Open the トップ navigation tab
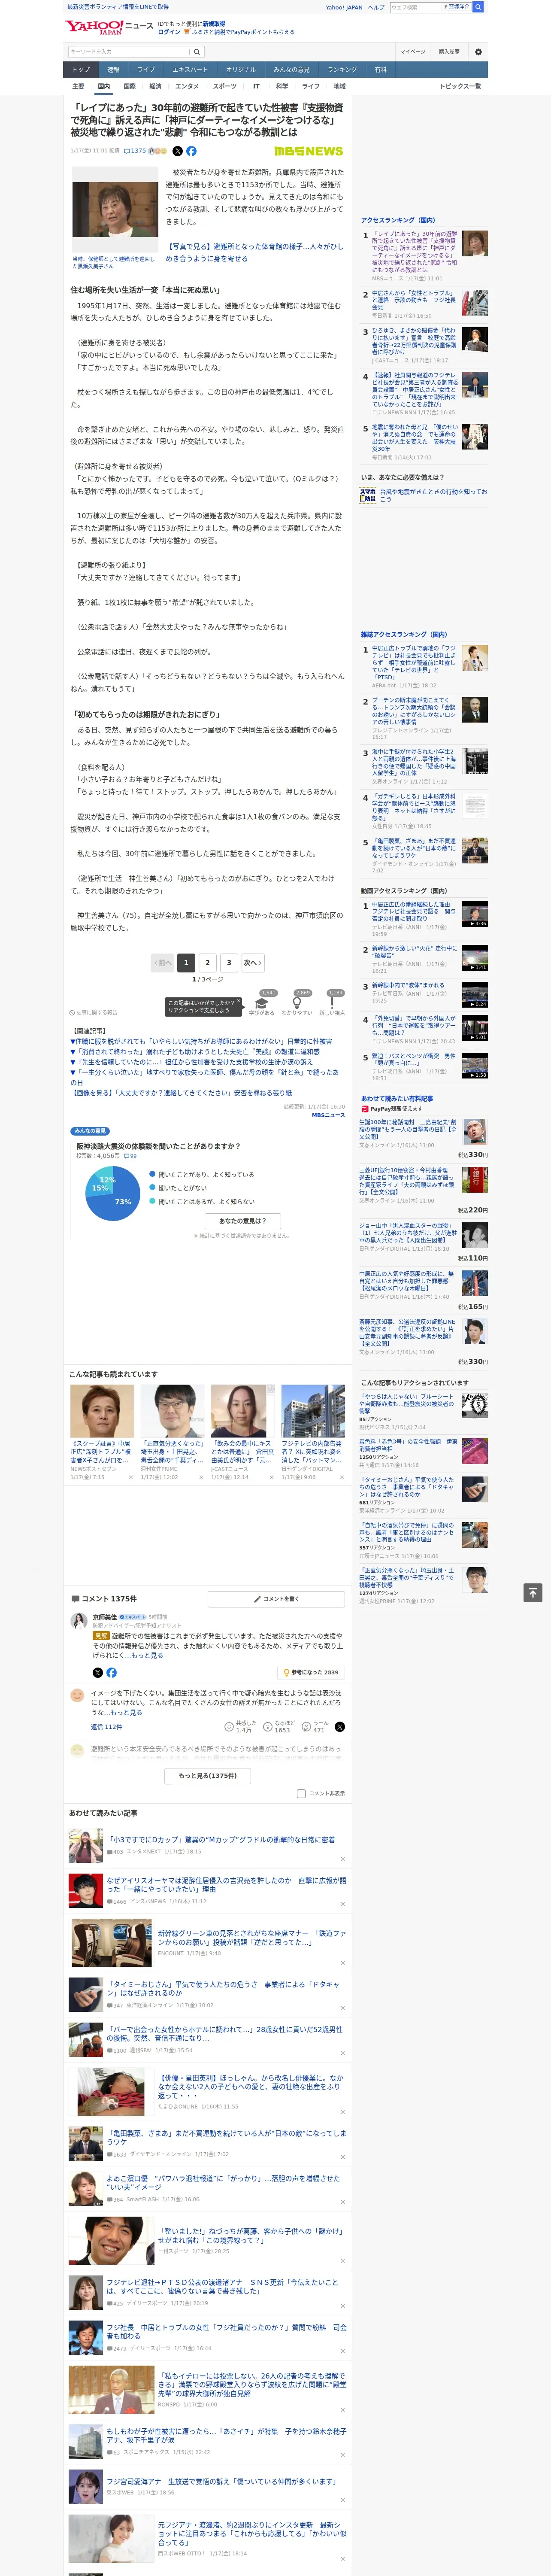This screenshot has width=551, height=2576. click(x=81, y=70)
